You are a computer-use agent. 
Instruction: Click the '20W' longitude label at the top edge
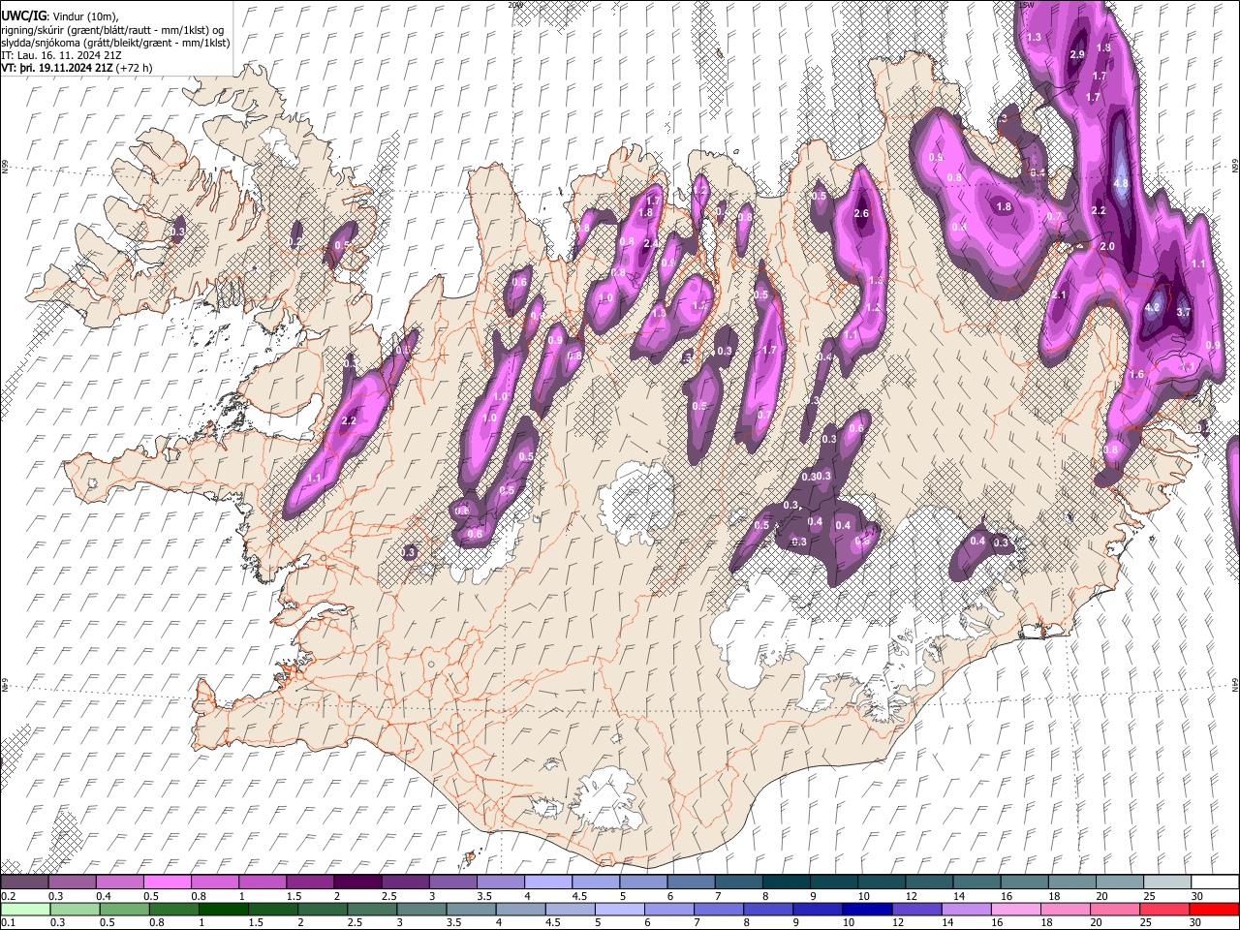[514, 5]
